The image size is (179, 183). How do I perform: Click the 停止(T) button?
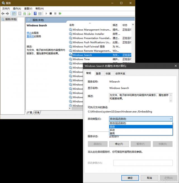click(x=119, y=144)
